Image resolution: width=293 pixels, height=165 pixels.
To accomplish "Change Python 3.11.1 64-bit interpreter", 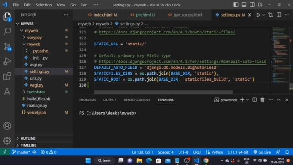I will point(238,152).
